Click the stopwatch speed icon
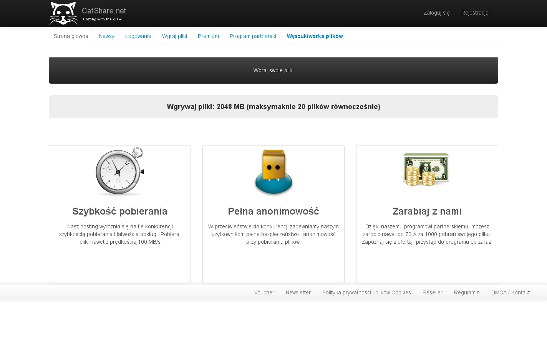This screenshot has height=342, width=547. [119, 172]
